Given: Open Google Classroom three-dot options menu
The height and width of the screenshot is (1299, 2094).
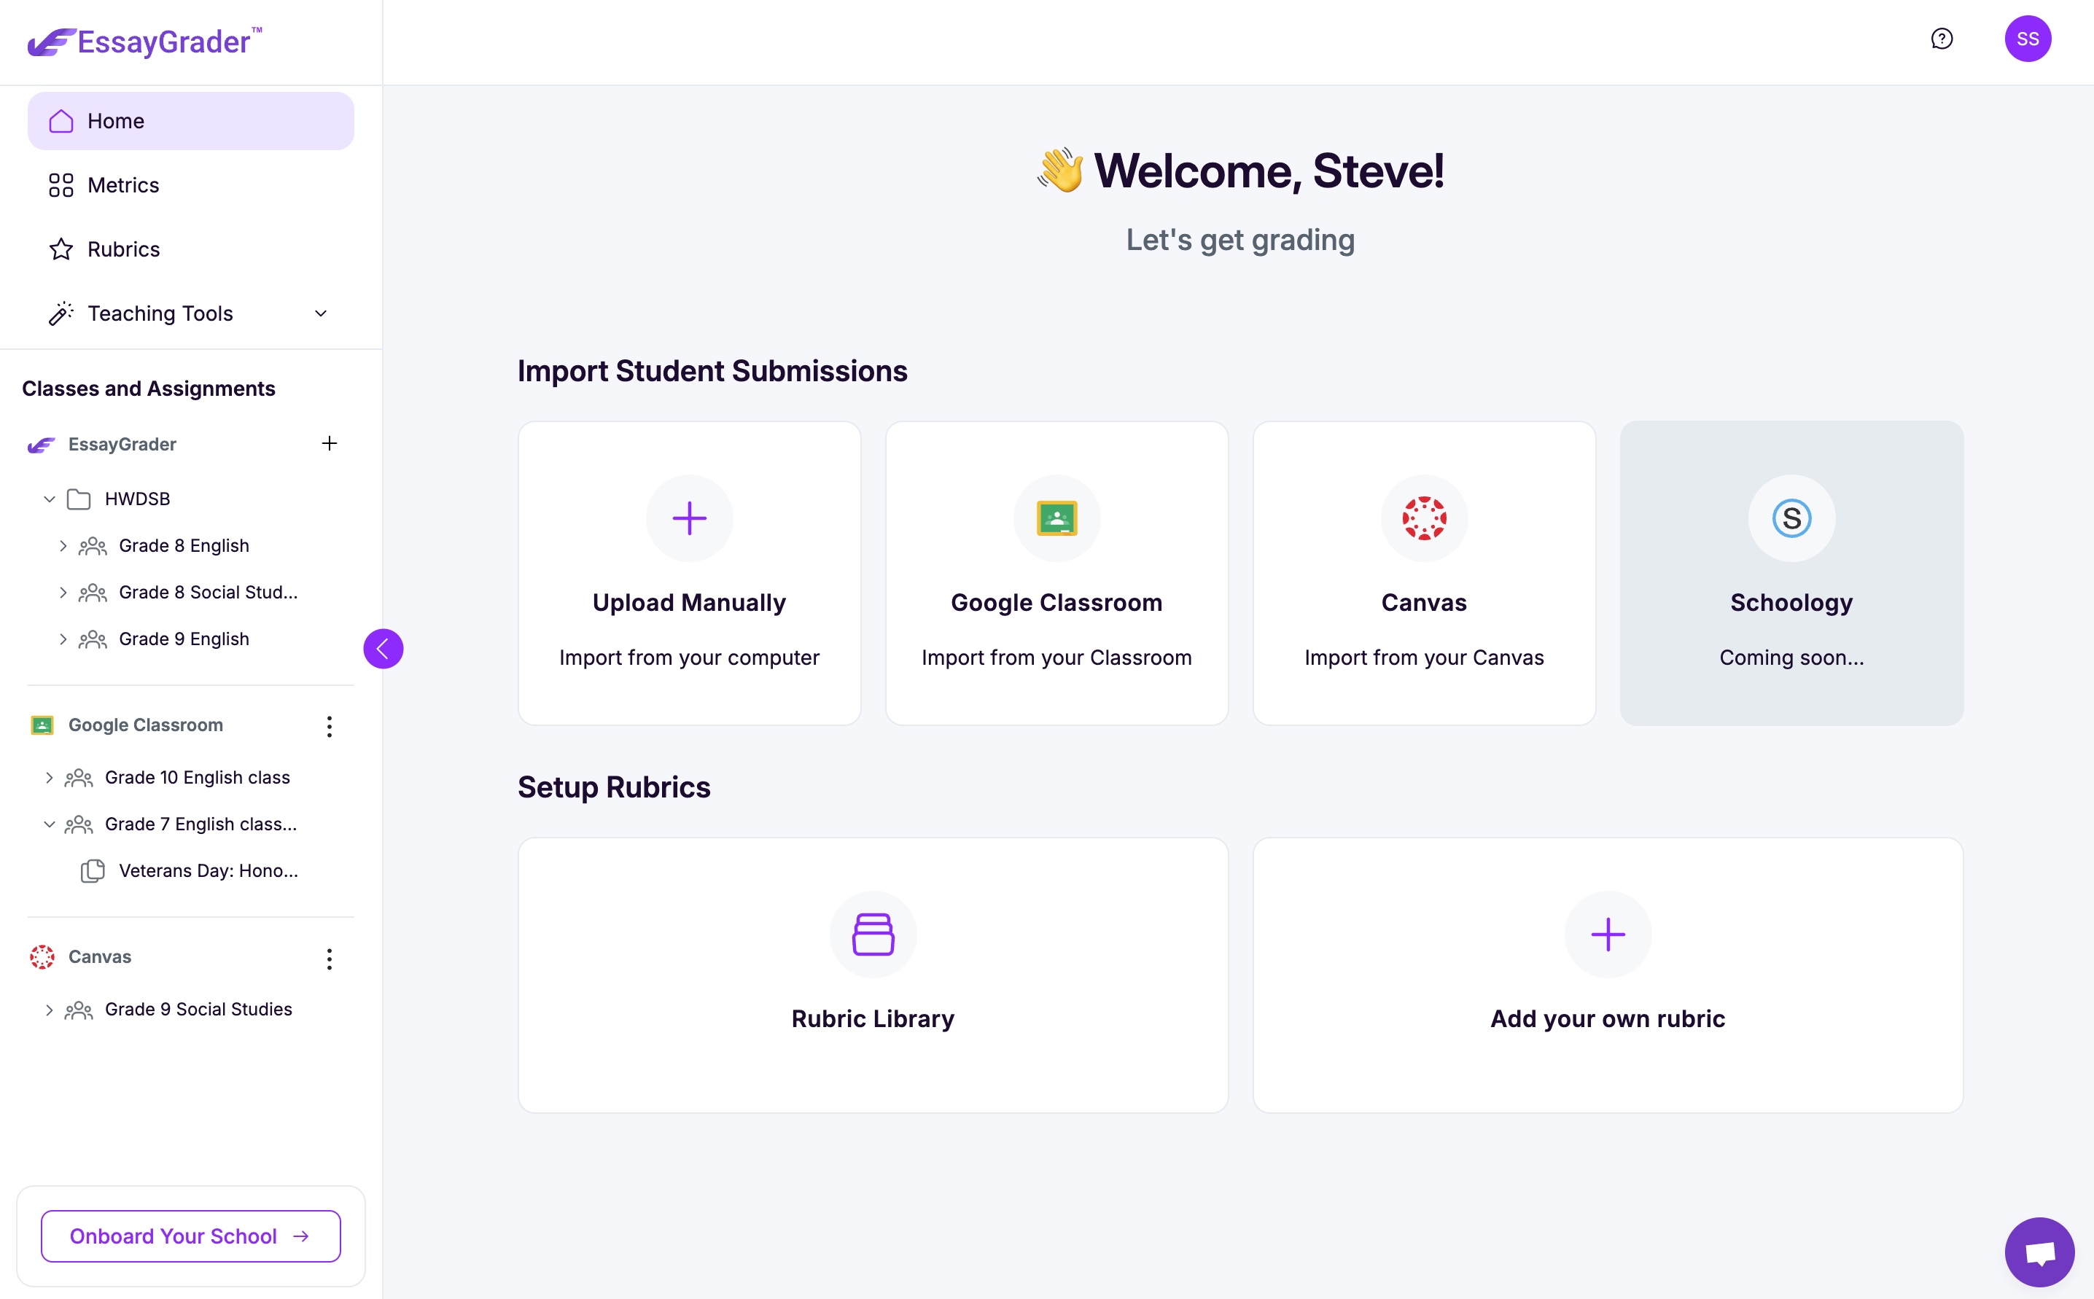Looking at the screenshot, I should [329, 726].
